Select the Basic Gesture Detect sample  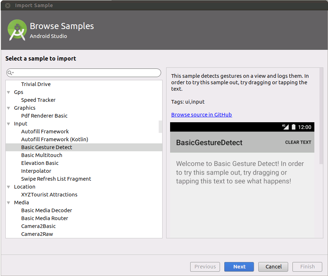(x=84, y=147)
